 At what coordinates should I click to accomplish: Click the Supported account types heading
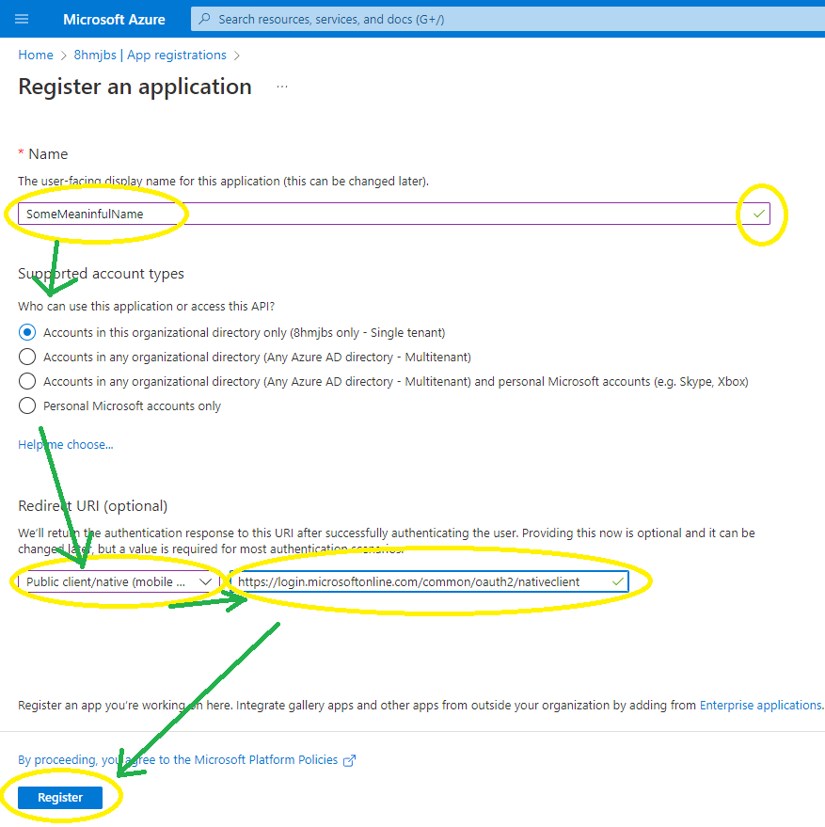coord(101,273)
